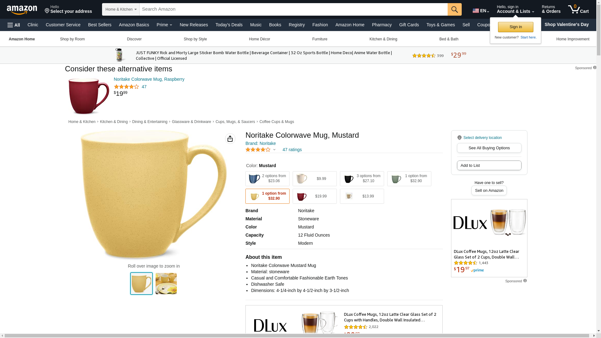
Task: Choose the $9.99 cream mug option
Action: (315, 179)
